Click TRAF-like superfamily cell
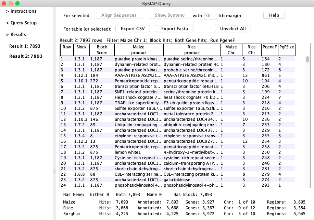 coord(139,103)
